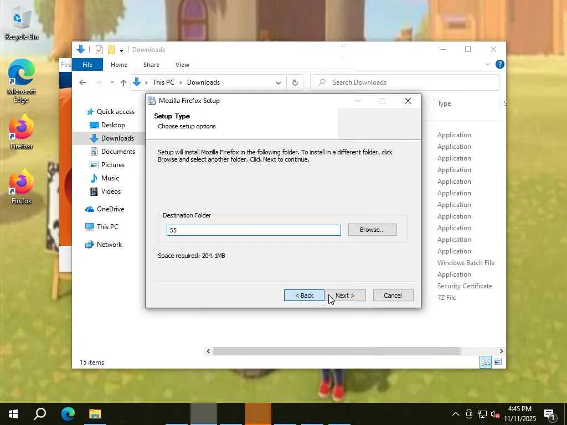
Task: Click the Search Downloads box
Action: click(405, 82)
